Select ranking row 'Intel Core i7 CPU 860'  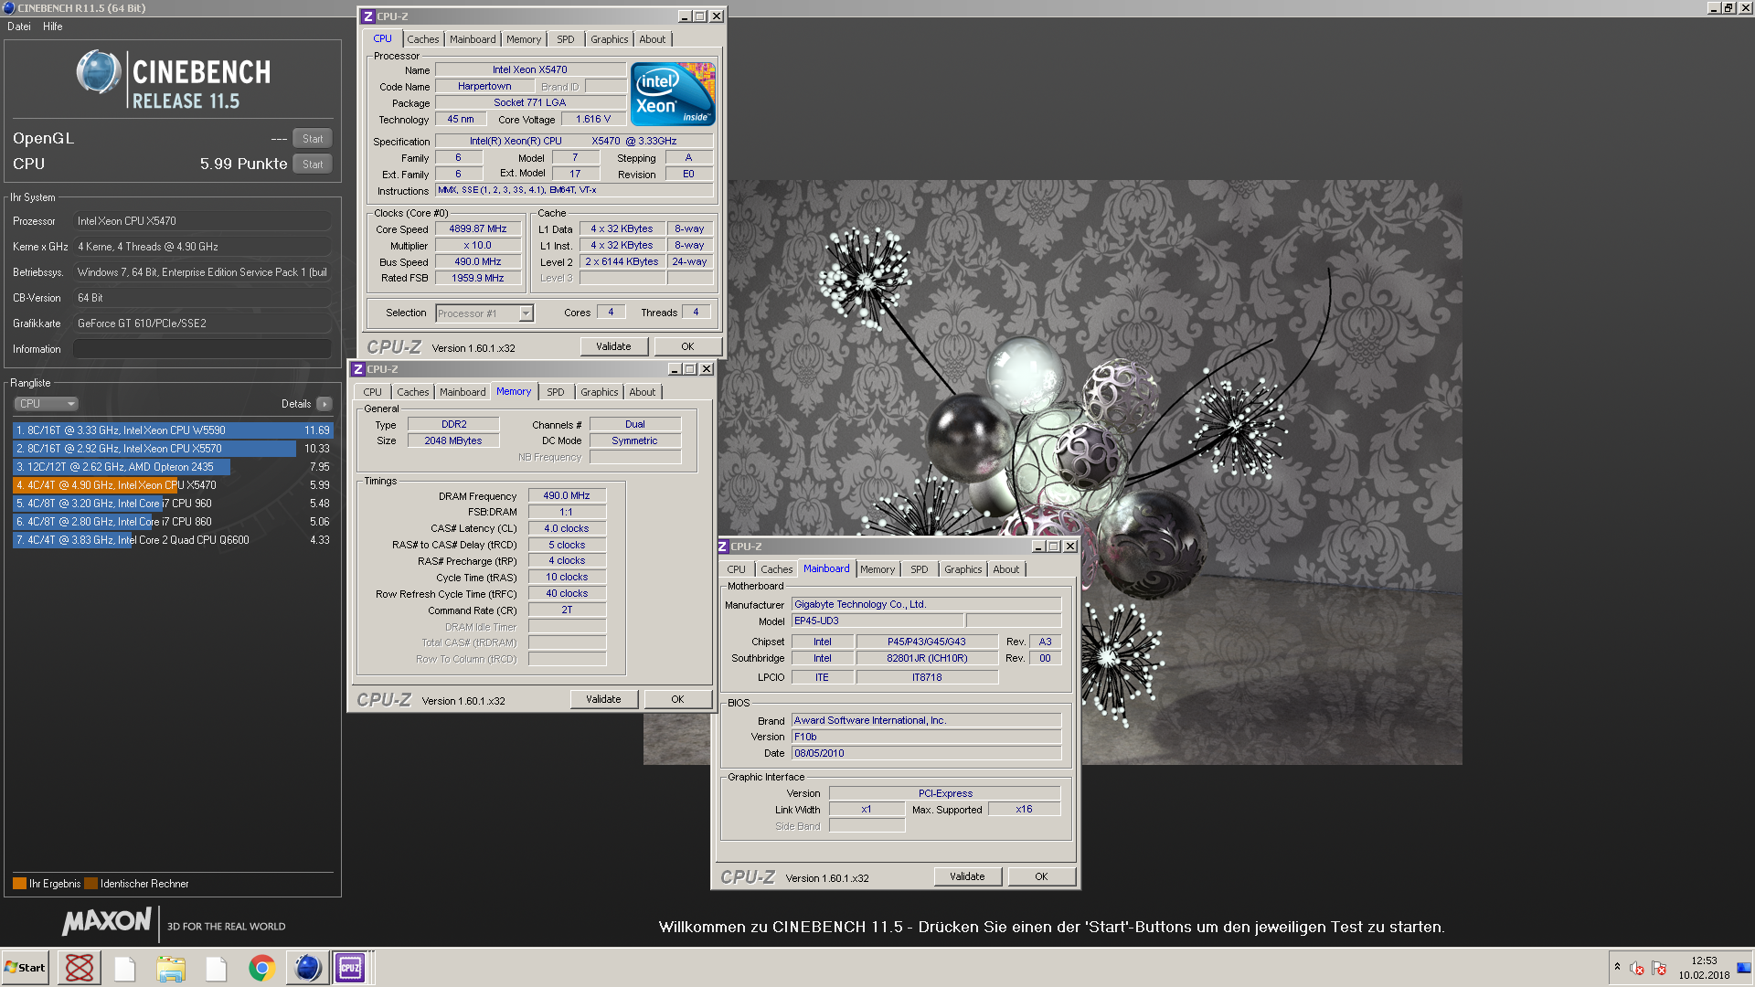point(173,522)
